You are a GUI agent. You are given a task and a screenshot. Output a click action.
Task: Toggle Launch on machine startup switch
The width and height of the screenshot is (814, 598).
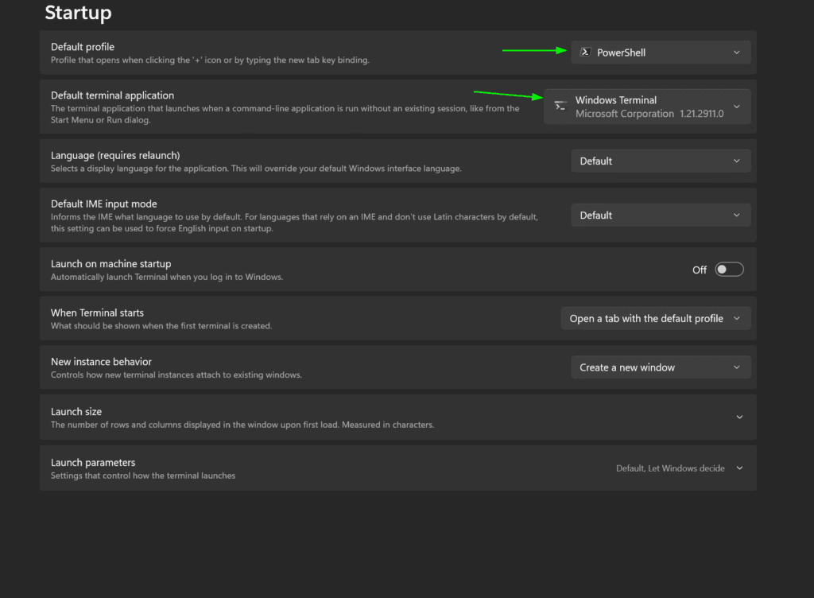pyautogui.click(x=729, y=270)
